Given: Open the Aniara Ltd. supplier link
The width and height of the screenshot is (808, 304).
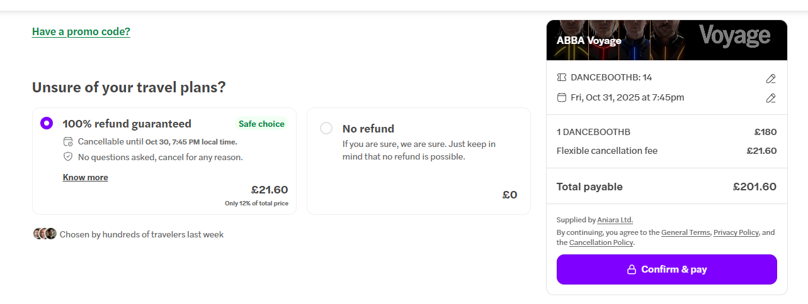Looking at the screenshot, I should tap(615, 220).
